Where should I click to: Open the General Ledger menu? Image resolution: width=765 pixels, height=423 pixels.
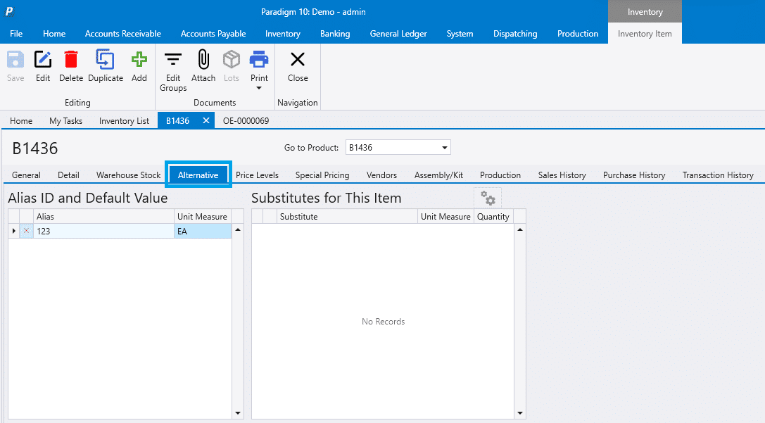click(x=398, y=34)
